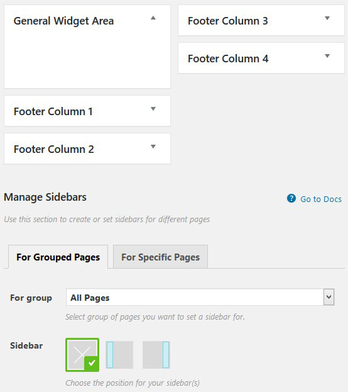Click the All Pages select box
The image size is (348, 392).
click(200, 297)
